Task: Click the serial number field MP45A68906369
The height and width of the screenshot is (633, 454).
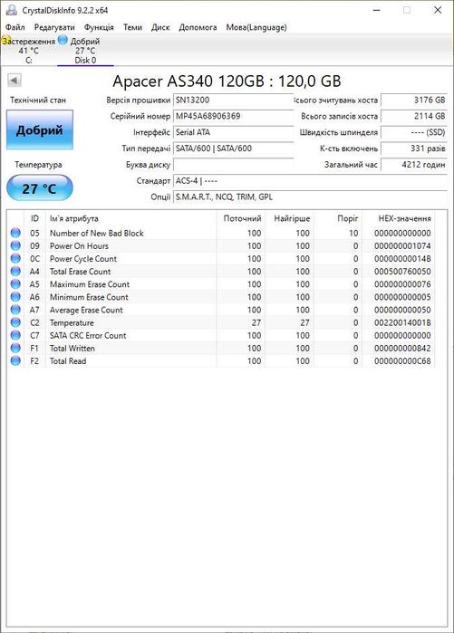Action: pos(233,116)
